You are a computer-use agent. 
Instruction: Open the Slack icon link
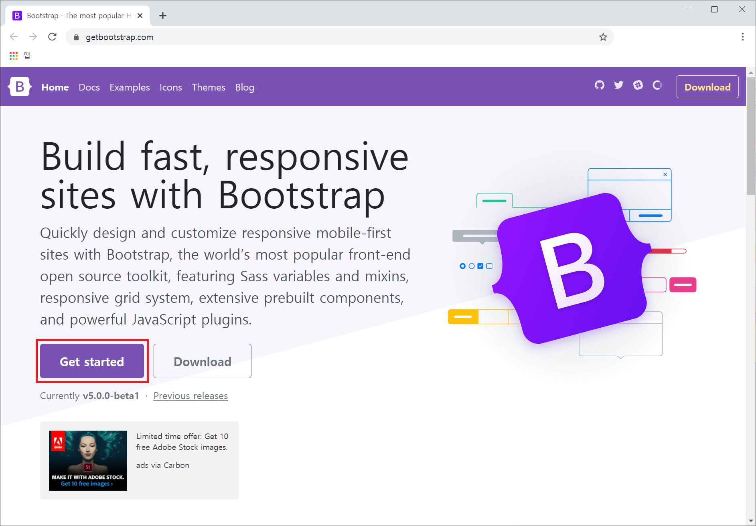(638, 85)
